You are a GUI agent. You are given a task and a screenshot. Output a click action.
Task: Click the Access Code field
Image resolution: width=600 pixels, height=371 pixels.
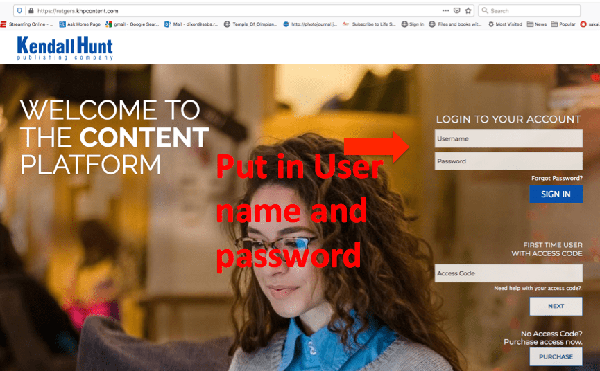(x=508, y=273)
